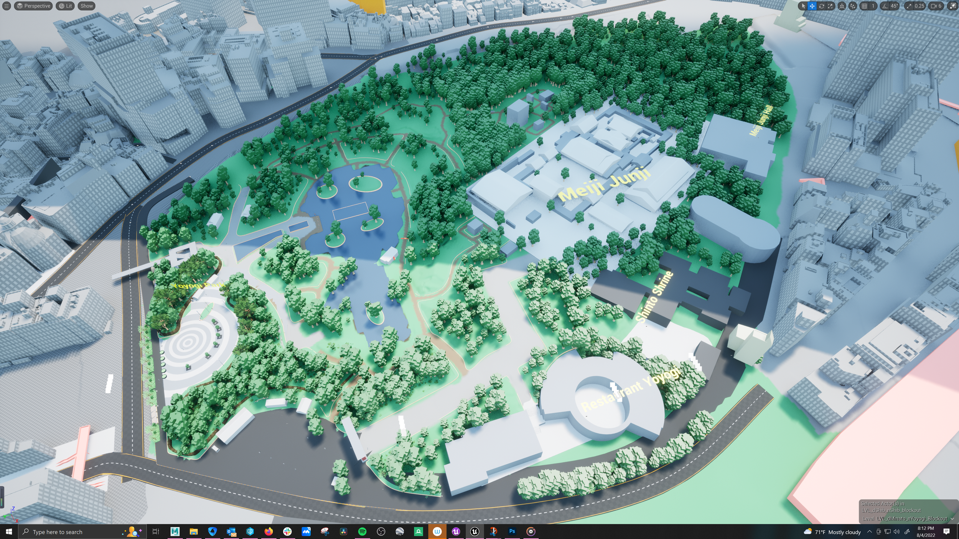Open Windows Task View

tap(155, 532)
